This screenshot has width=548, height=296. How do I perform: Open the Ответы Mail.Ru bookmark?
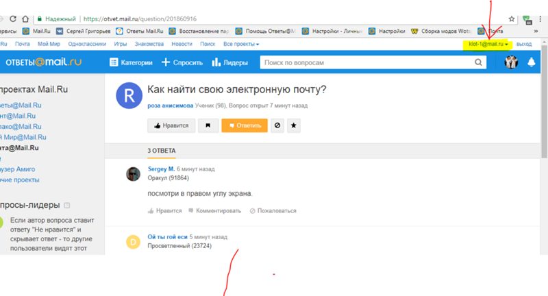[140, 31]
